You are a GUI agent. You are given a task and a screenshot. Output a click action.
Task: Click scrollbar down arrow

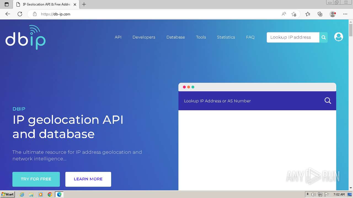pyautogui.click(x=351, y=188)
